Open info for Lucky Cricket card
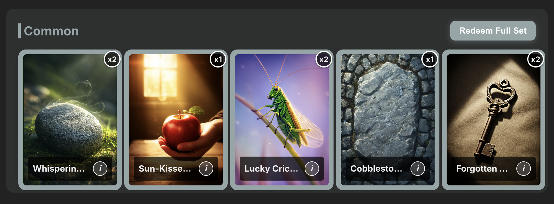554x204 pixels. 312,169
